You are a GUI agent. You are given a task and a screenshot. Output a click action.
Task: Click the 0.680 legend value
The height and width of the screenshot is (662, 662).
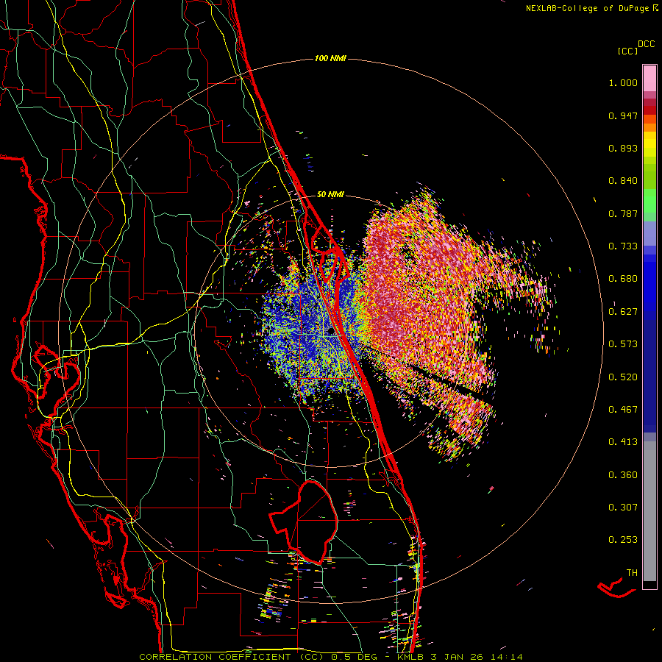[623, 279]
